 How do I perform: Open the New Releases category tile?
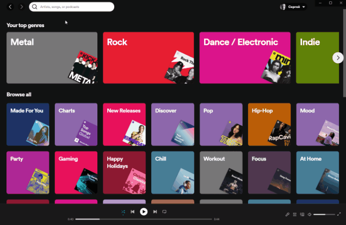tap(124, 124)
